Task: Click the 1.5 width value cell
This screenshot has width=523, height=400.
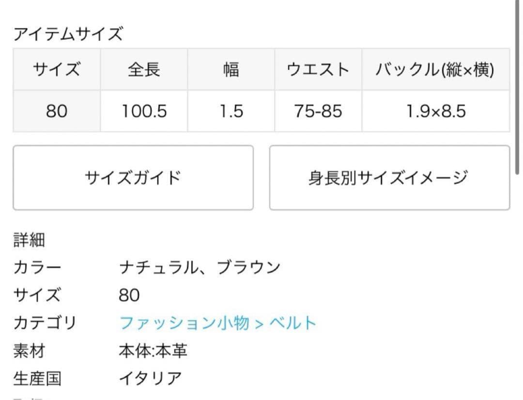Action: (231, 111)
